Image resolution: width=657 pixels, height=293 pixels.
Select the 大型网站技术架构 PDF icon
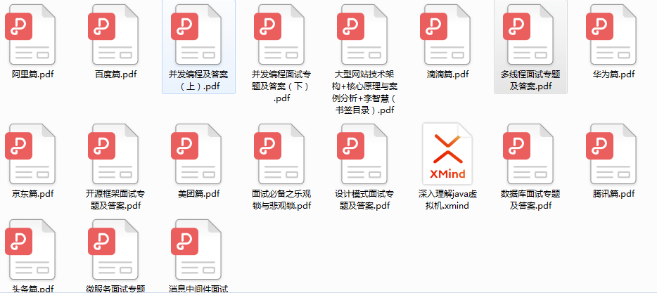point(362,34)
